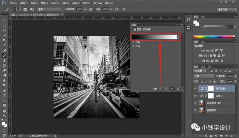Select the Horizontal Type tool

click(x=4, y=95)
